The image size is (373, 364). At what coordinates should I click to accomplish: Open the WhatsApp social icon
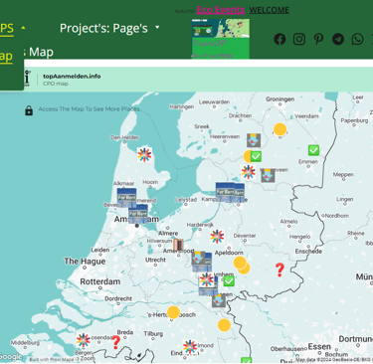(x=357, y=39)
